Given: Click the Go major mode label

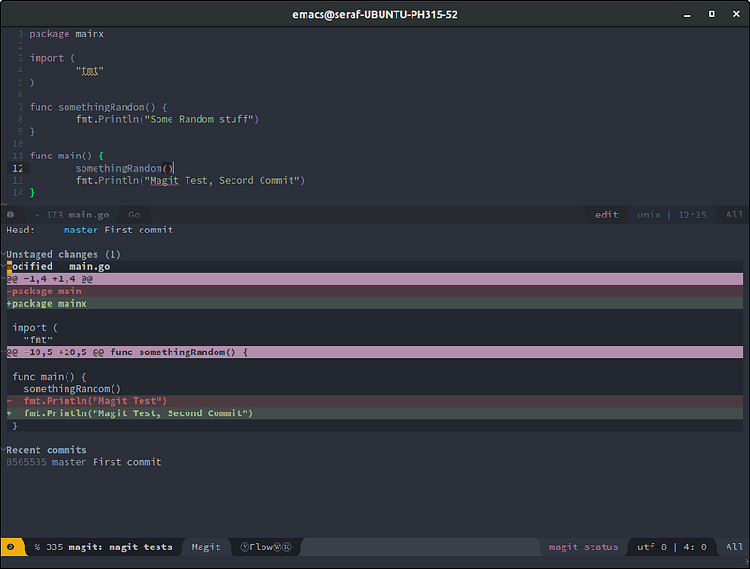Looking at the screenshot, I should click(x=134, y=215).
